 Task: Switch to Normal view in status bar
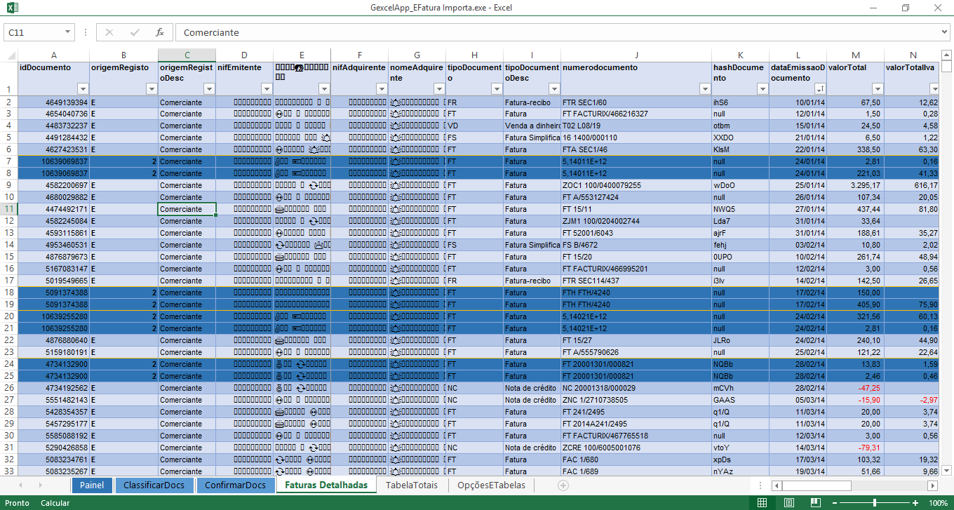coord(762,503)
